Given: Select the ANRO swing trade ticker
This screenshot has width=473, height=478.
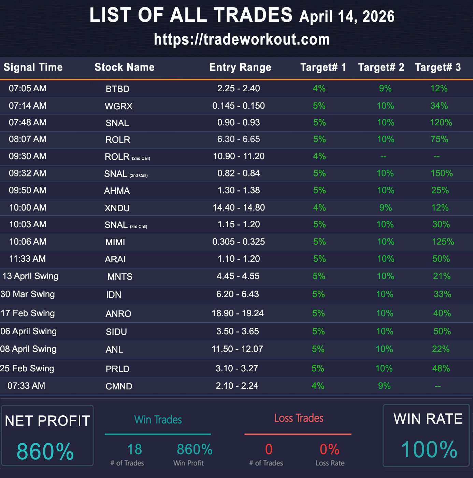Looking at the screenshot, I should pyautogui.click(x=118, y=313).
